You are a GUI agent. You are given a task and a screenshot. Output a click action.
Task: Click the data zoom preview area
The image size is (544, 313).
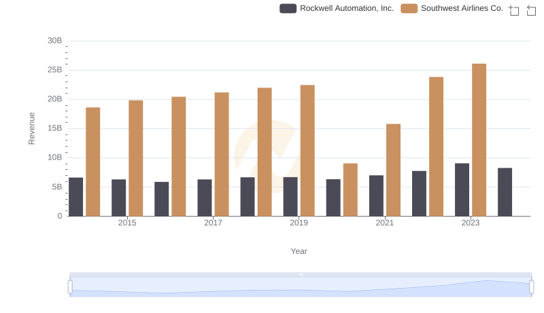pos(301,287)
